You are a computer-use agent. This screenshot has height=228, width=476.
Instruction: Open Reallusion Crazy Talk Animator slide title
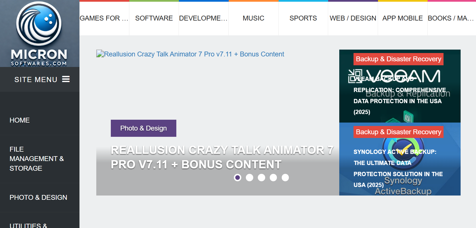(222, 157)
